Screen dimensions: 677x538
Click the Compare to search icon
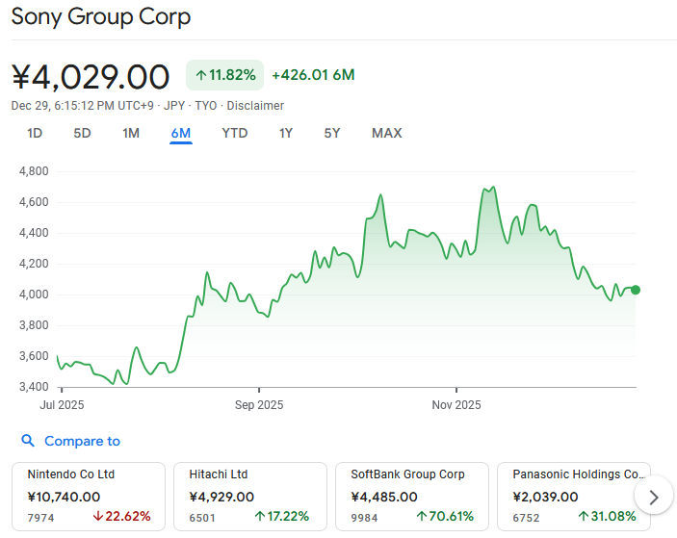tap(28, 441)
